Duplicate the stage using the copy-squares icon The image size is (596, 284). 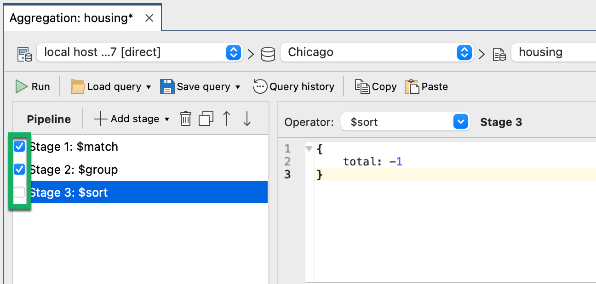[x=206, y=119]
